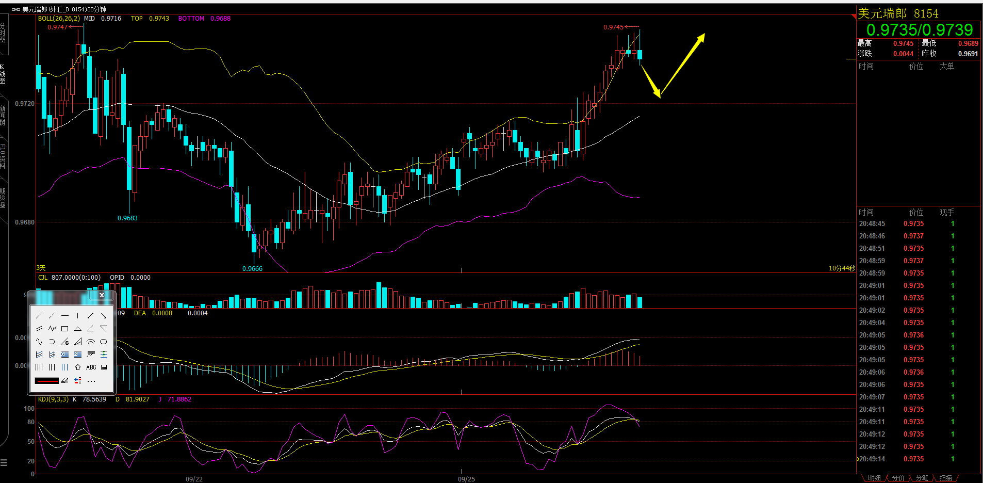Select the rectangle drawing tool
Viewport: 983px width, 483px height.
pyautogui.click(x=65, y=328)
